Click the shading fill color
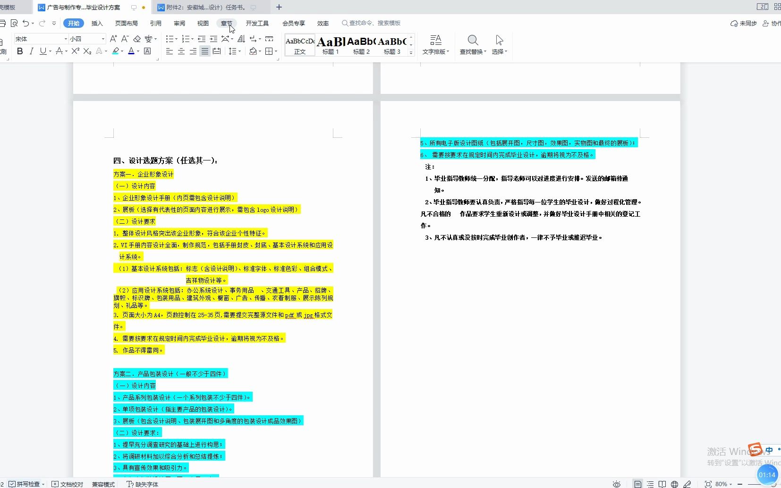Viewport: 781px width, 488px height. (x=253, y=51)
